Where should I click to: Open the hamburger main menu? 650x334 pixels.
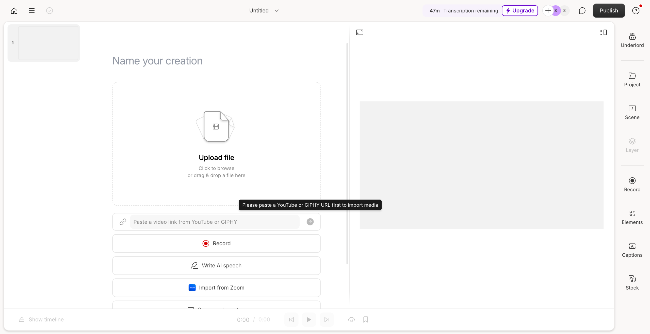(x=32, y=11)
